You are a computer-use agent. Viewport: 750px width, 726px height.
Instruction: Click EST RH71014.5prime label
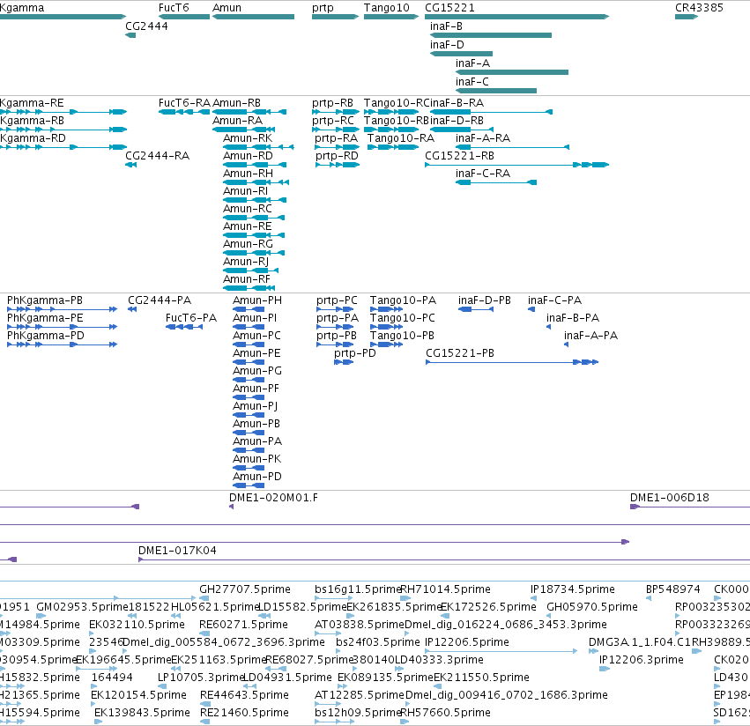click(445, 589)
